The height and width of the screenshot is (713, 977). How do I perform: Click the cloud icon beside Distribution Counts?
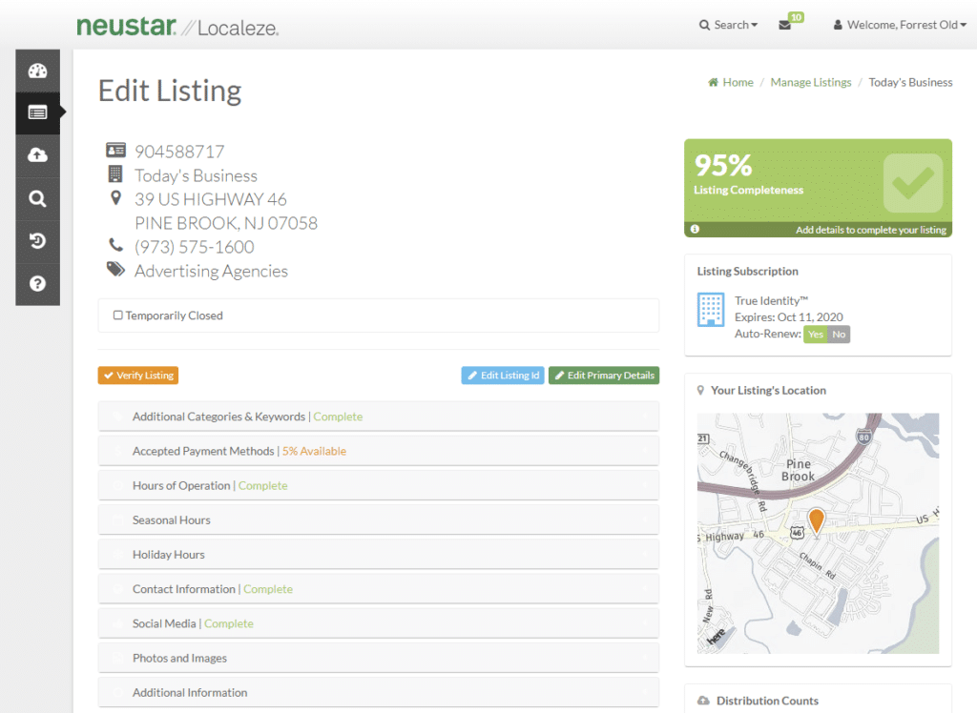703,701
